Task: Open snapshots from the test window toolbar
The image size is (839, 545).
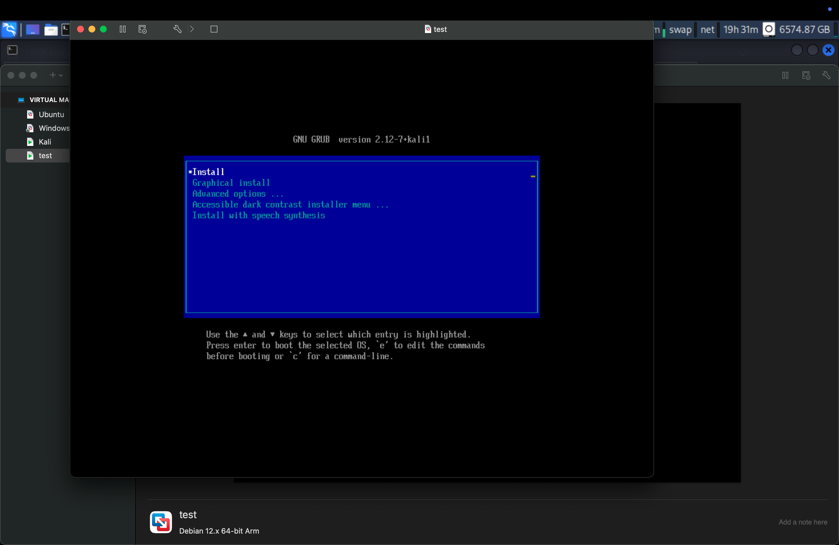Action: click(142, 29)
